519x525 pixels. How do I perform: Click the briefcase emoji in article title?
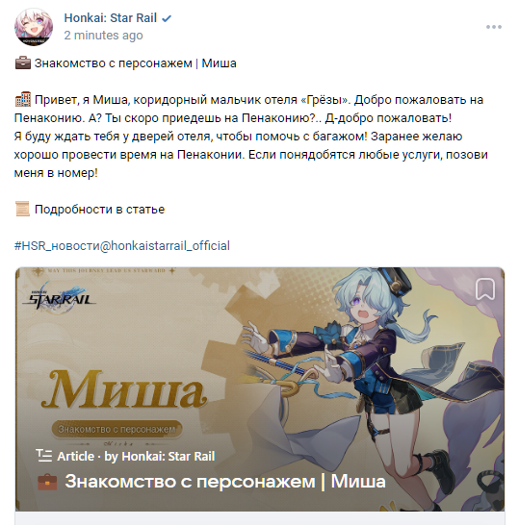coord(47,482)
